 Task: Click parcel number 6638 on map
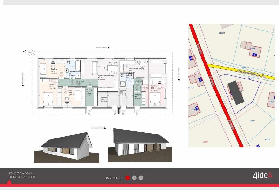267,140
